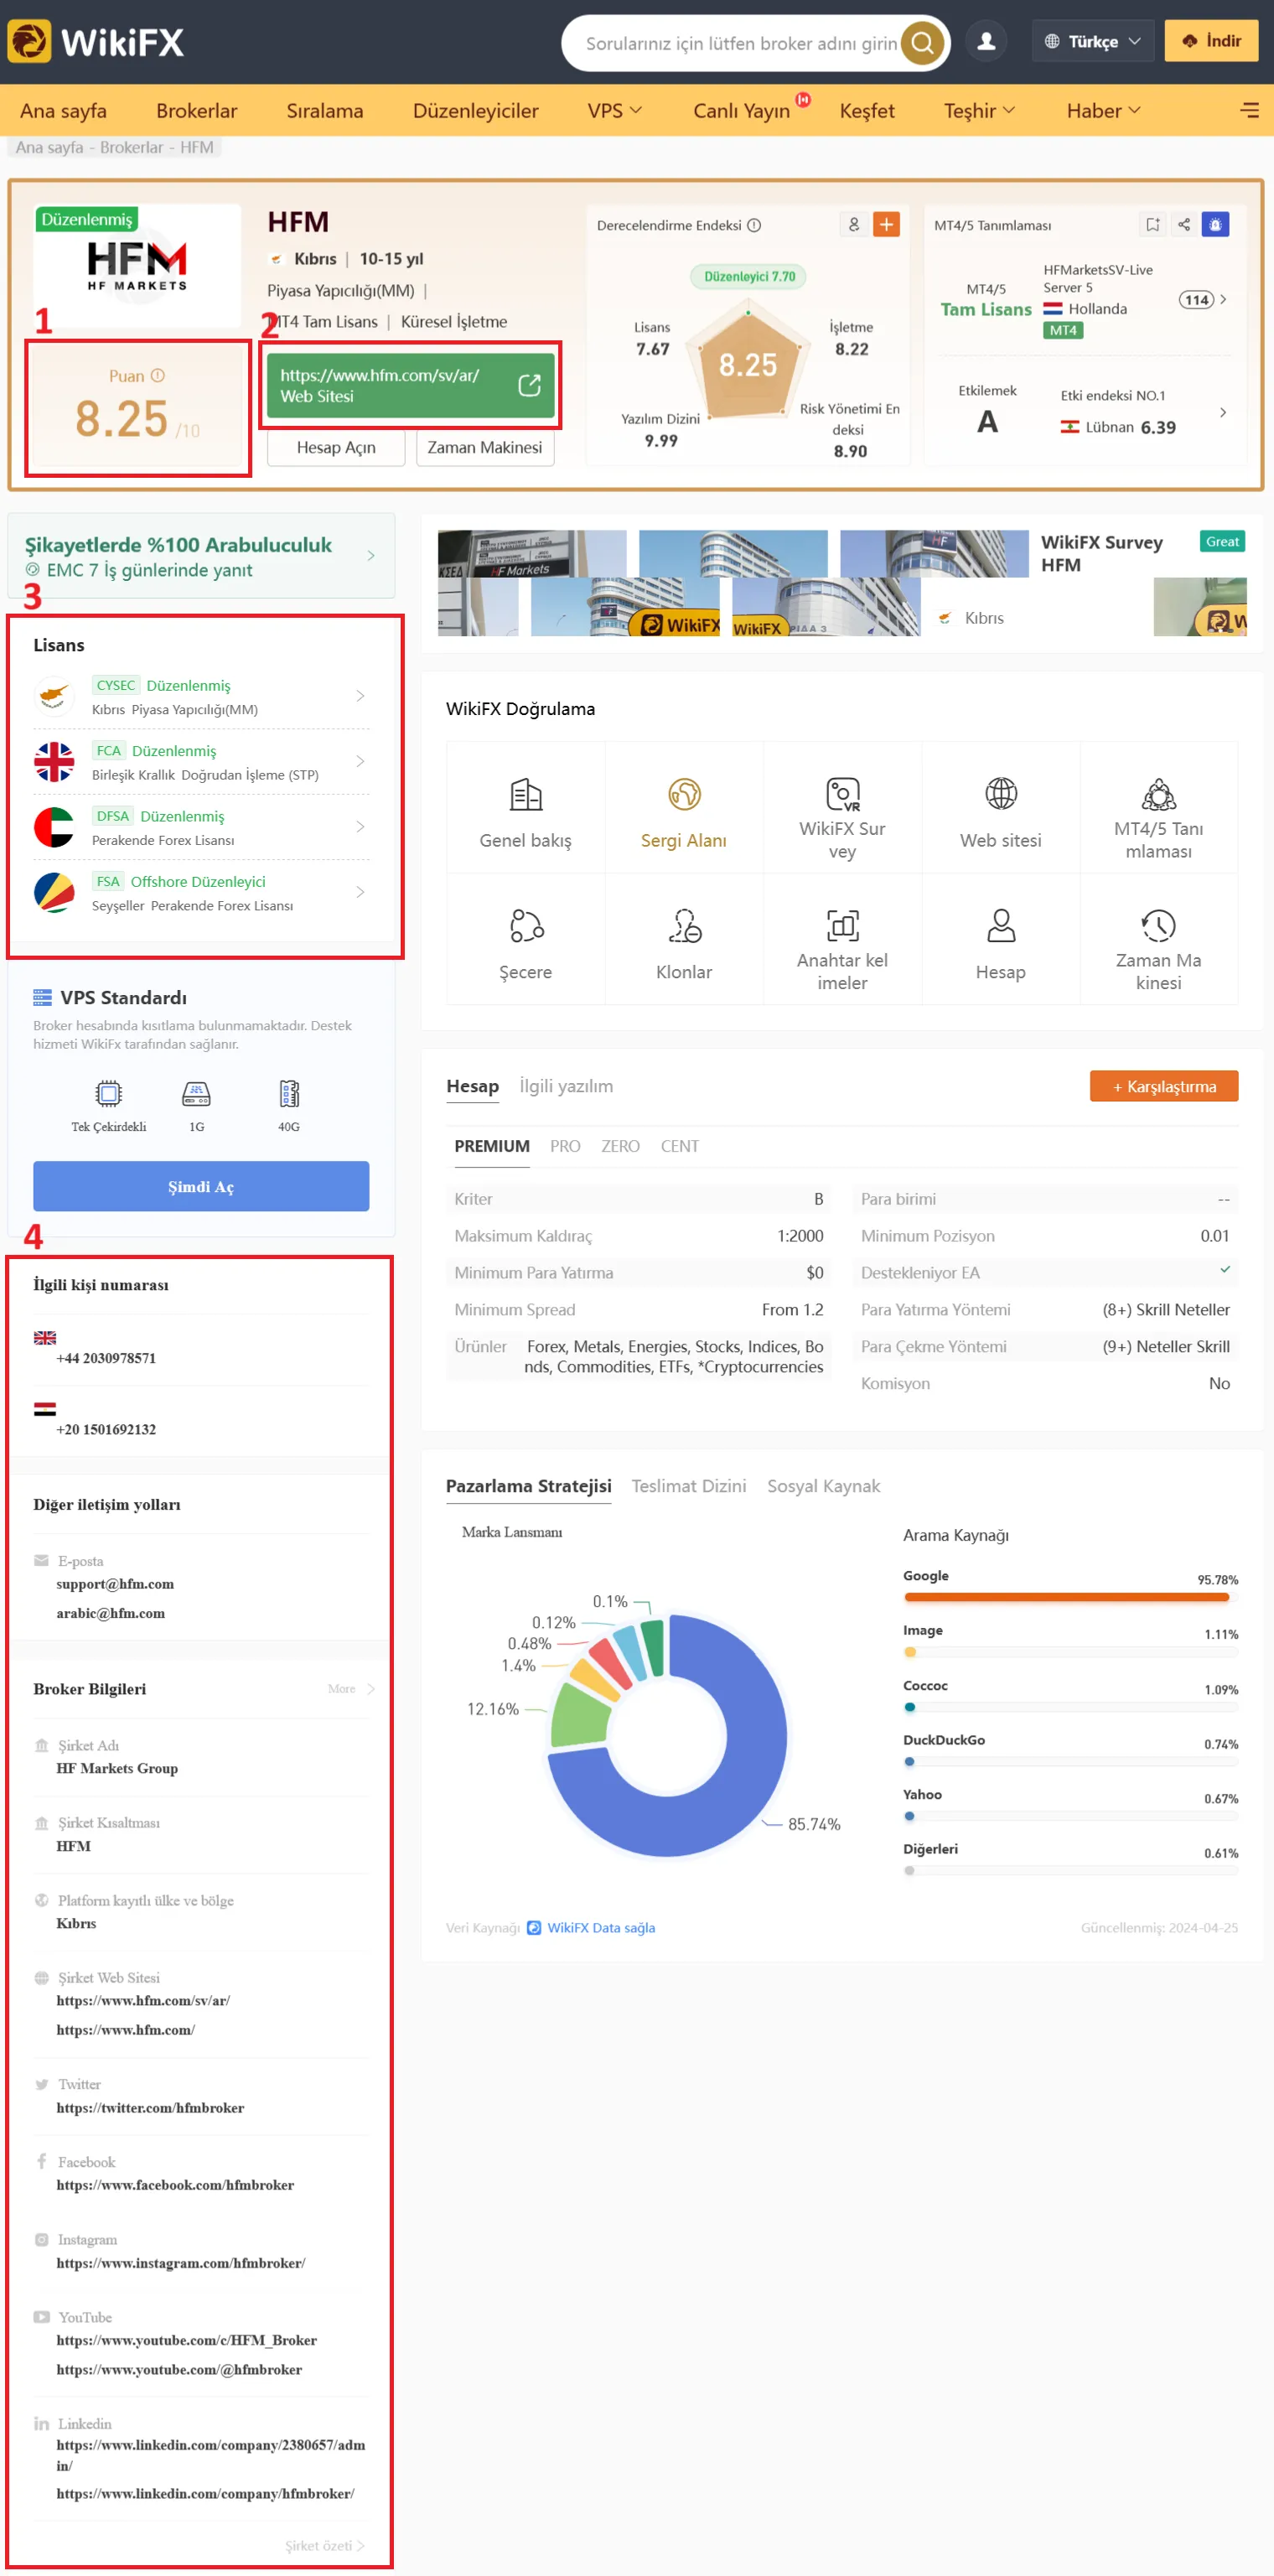Open MT4/5 Tanımlaması in the verification grid
The height and width of the screenshot is (2576, 1274).
(x=1159, y=808)
